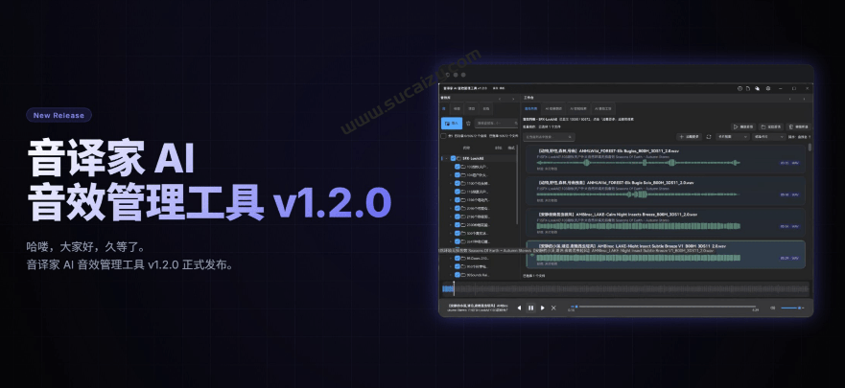This screenshot has width=845, height=388.
Task: Select the highlighted blue library tab
Action: click(444, 108)
